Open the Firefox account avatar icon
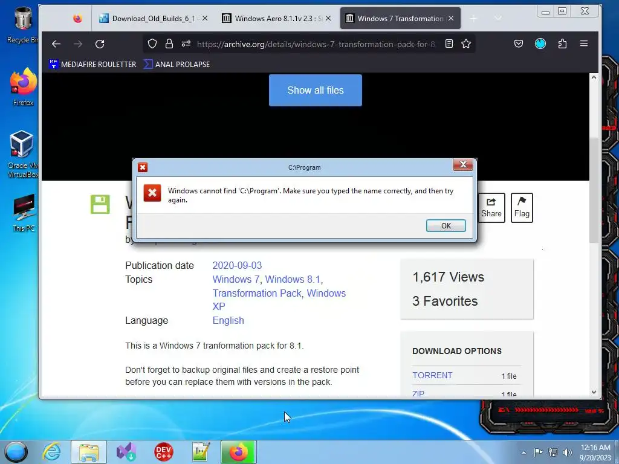The image size is (619, 464). (540, 43)
